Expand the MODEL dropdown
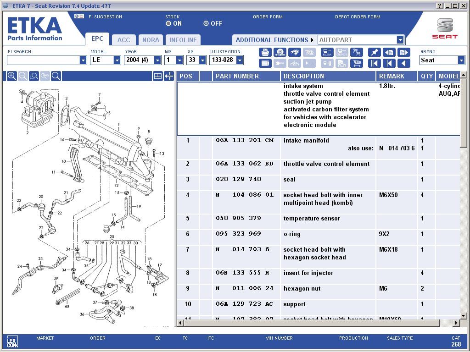Viewport: 470px width, 352px height. pos(117,60)
